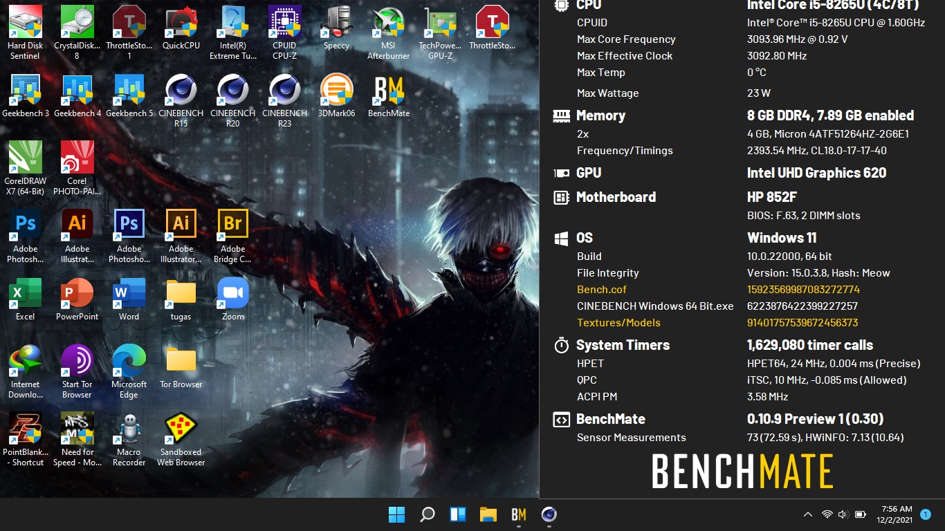Launch CrystalDiskMark 8 desktop icon
The height and width of the screenshot is (531, 945).
[x=77, y=32]
